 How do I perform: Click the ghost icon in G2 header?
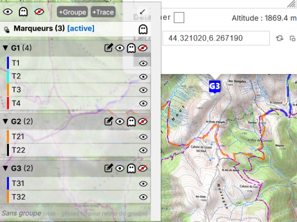coord(131,121)
